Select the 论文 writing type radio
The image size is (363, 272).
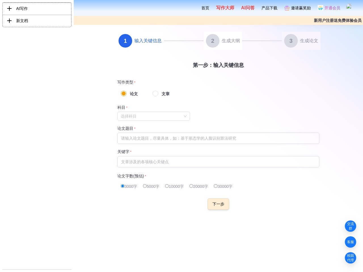(x=124, y=93)
